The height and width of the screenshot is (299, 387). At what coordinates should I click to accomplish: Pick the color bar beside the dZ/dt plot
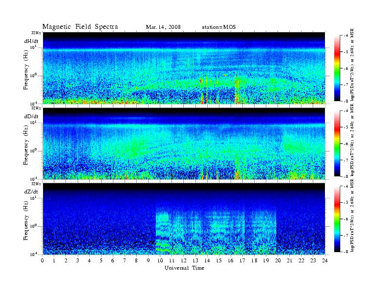pyautogui.click(x=337, y=219)
